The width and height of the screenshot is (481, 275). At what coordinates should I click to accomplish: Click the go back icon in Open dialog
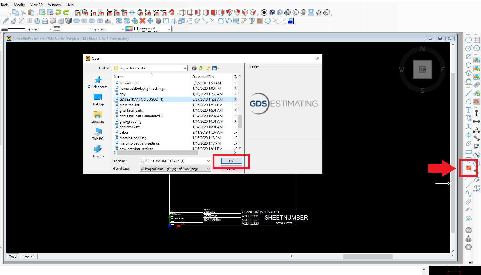click(x=194, y=68)
